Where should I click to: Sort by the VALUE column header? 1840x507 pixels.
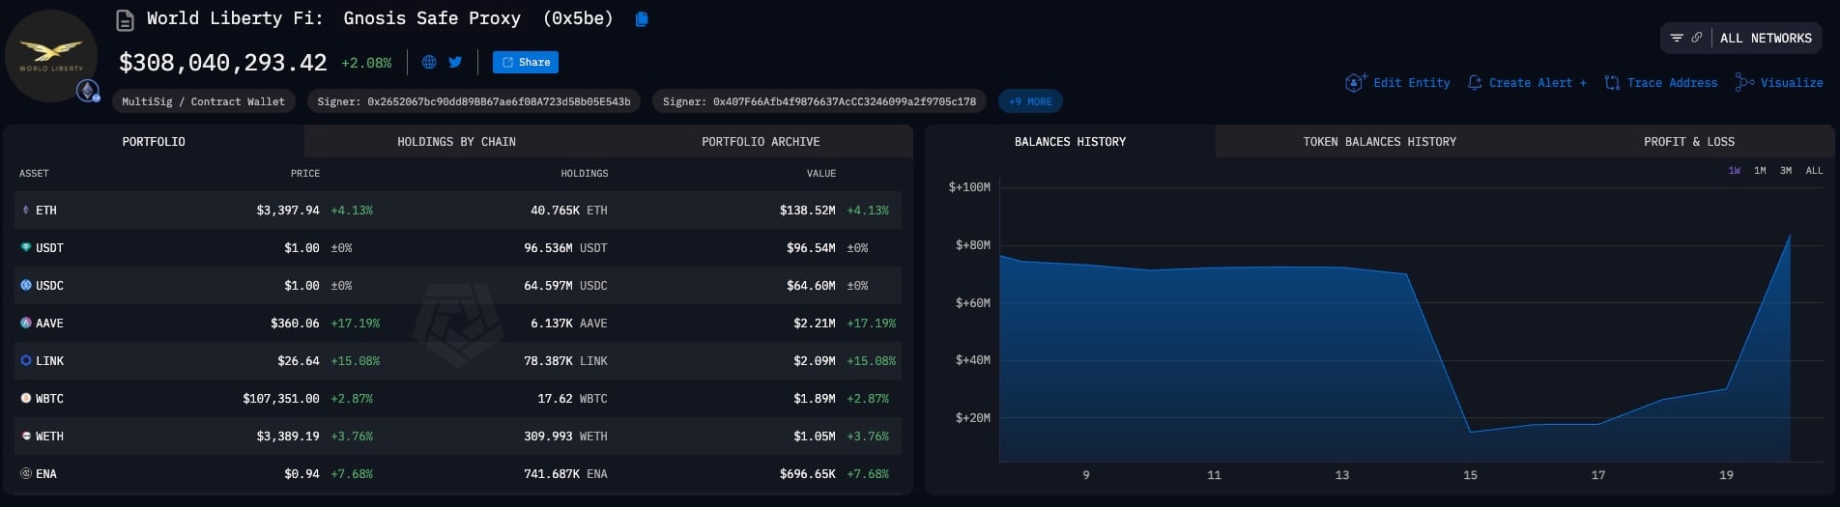click(821, 173)
